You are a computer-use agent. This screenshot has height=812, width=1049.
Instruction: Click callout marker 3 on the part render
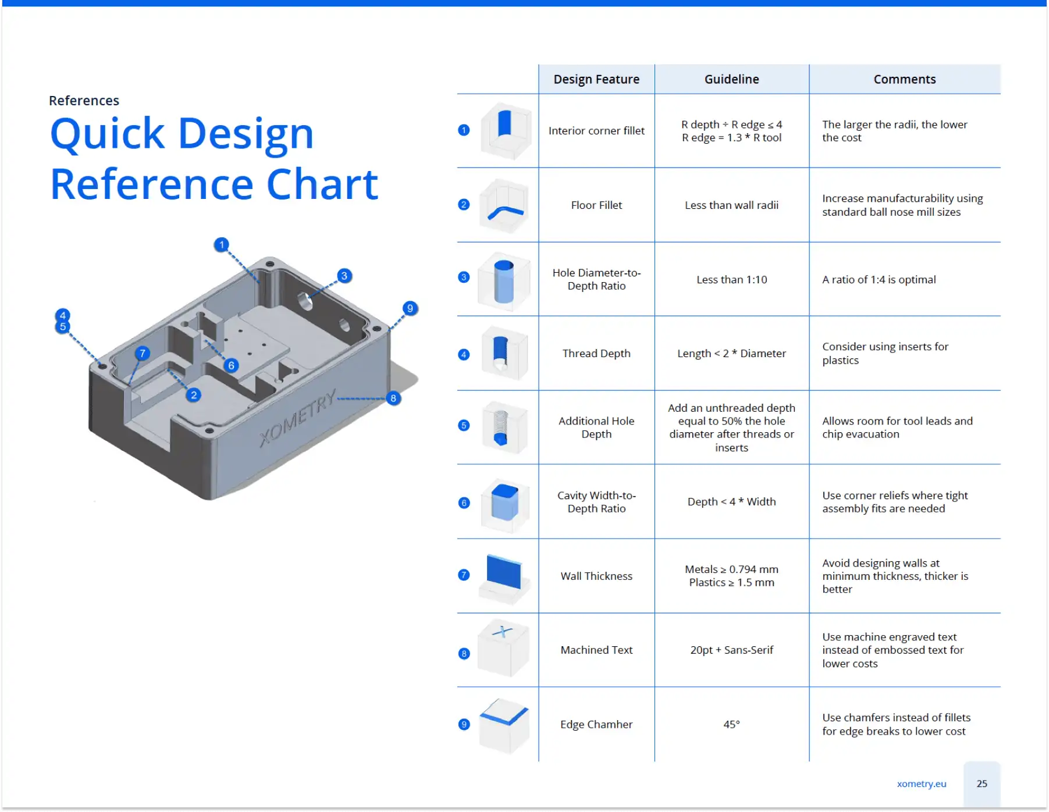click(x=344, y=276)
